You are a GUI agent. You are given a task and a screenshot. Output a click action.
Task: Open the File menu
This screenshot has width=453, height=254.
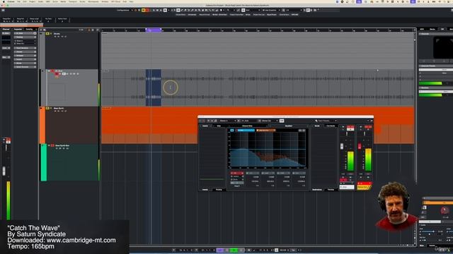[x=19, y=1]
